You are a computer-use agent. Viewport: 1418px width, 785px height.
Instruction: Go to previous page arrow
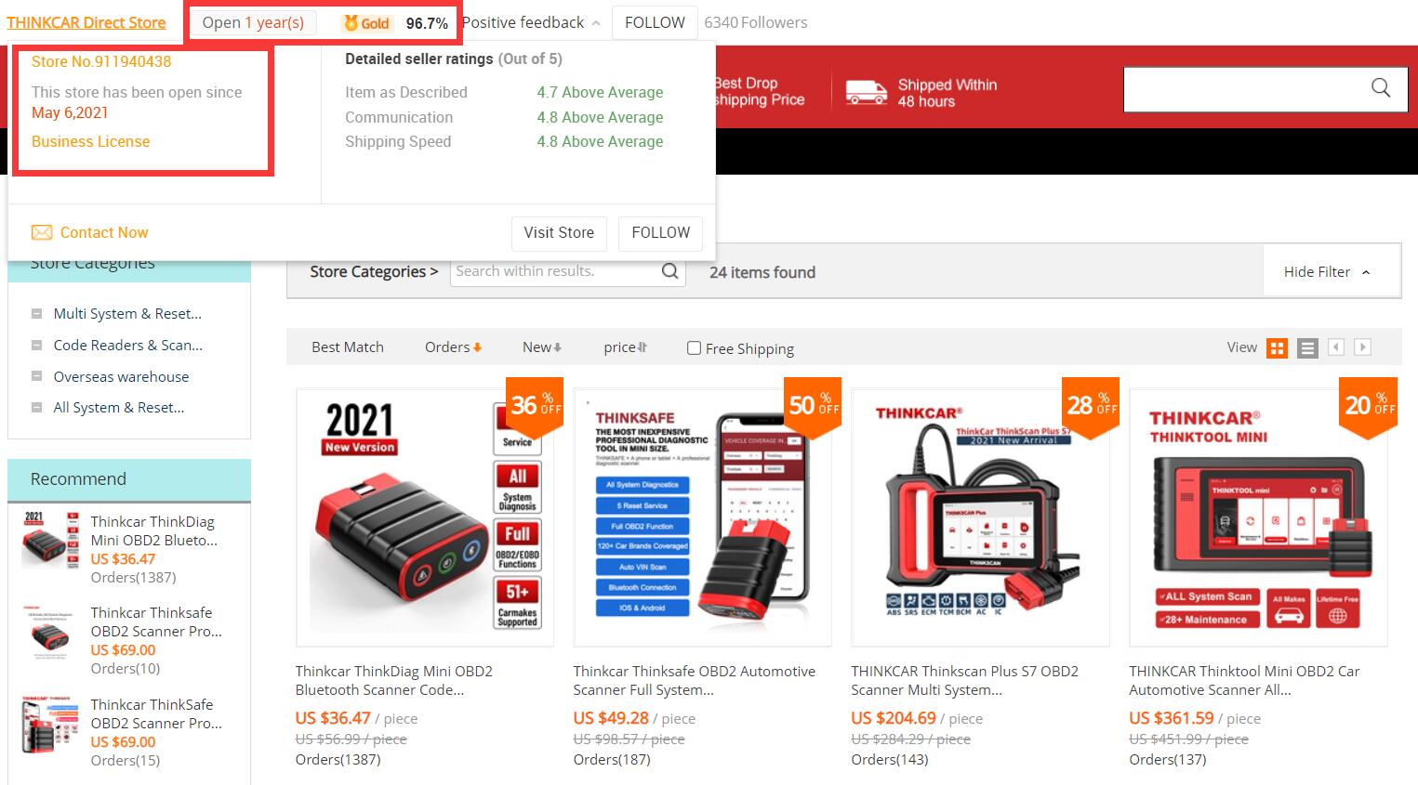(x=1336, y=347)
